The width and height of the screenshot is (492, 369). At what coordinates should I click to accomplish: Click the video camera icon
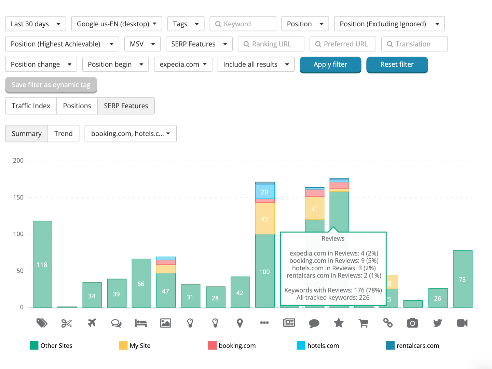(462, 323)
